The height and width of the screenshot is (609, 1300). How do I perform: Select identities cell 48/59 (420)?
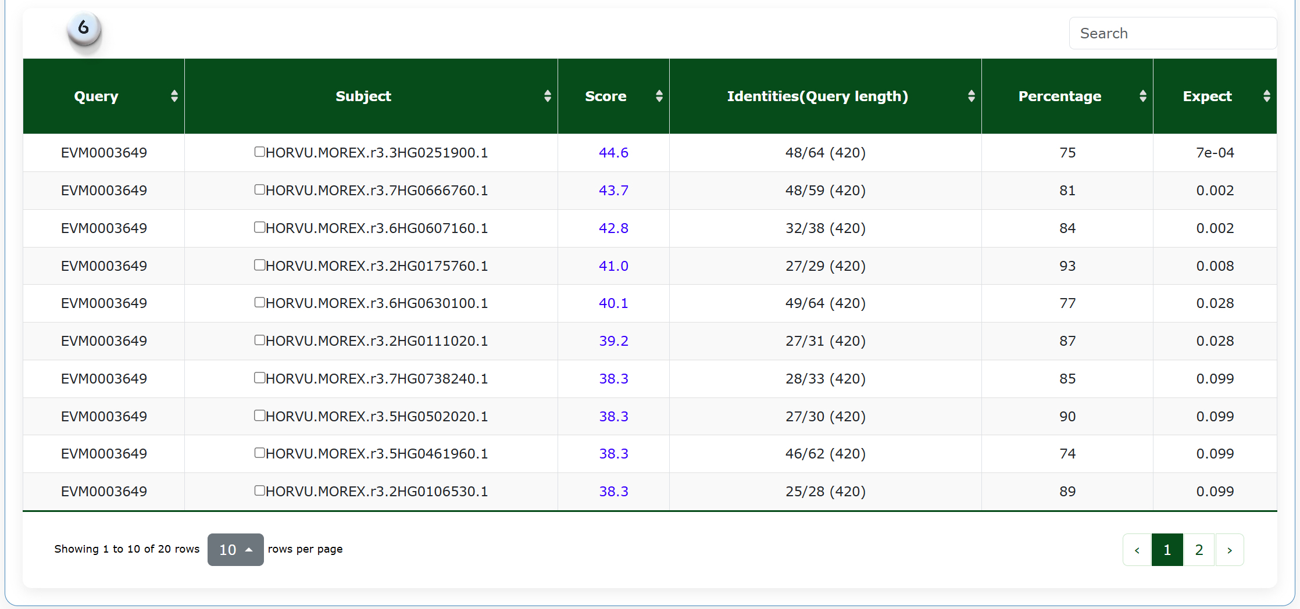(x=825, y=191)
